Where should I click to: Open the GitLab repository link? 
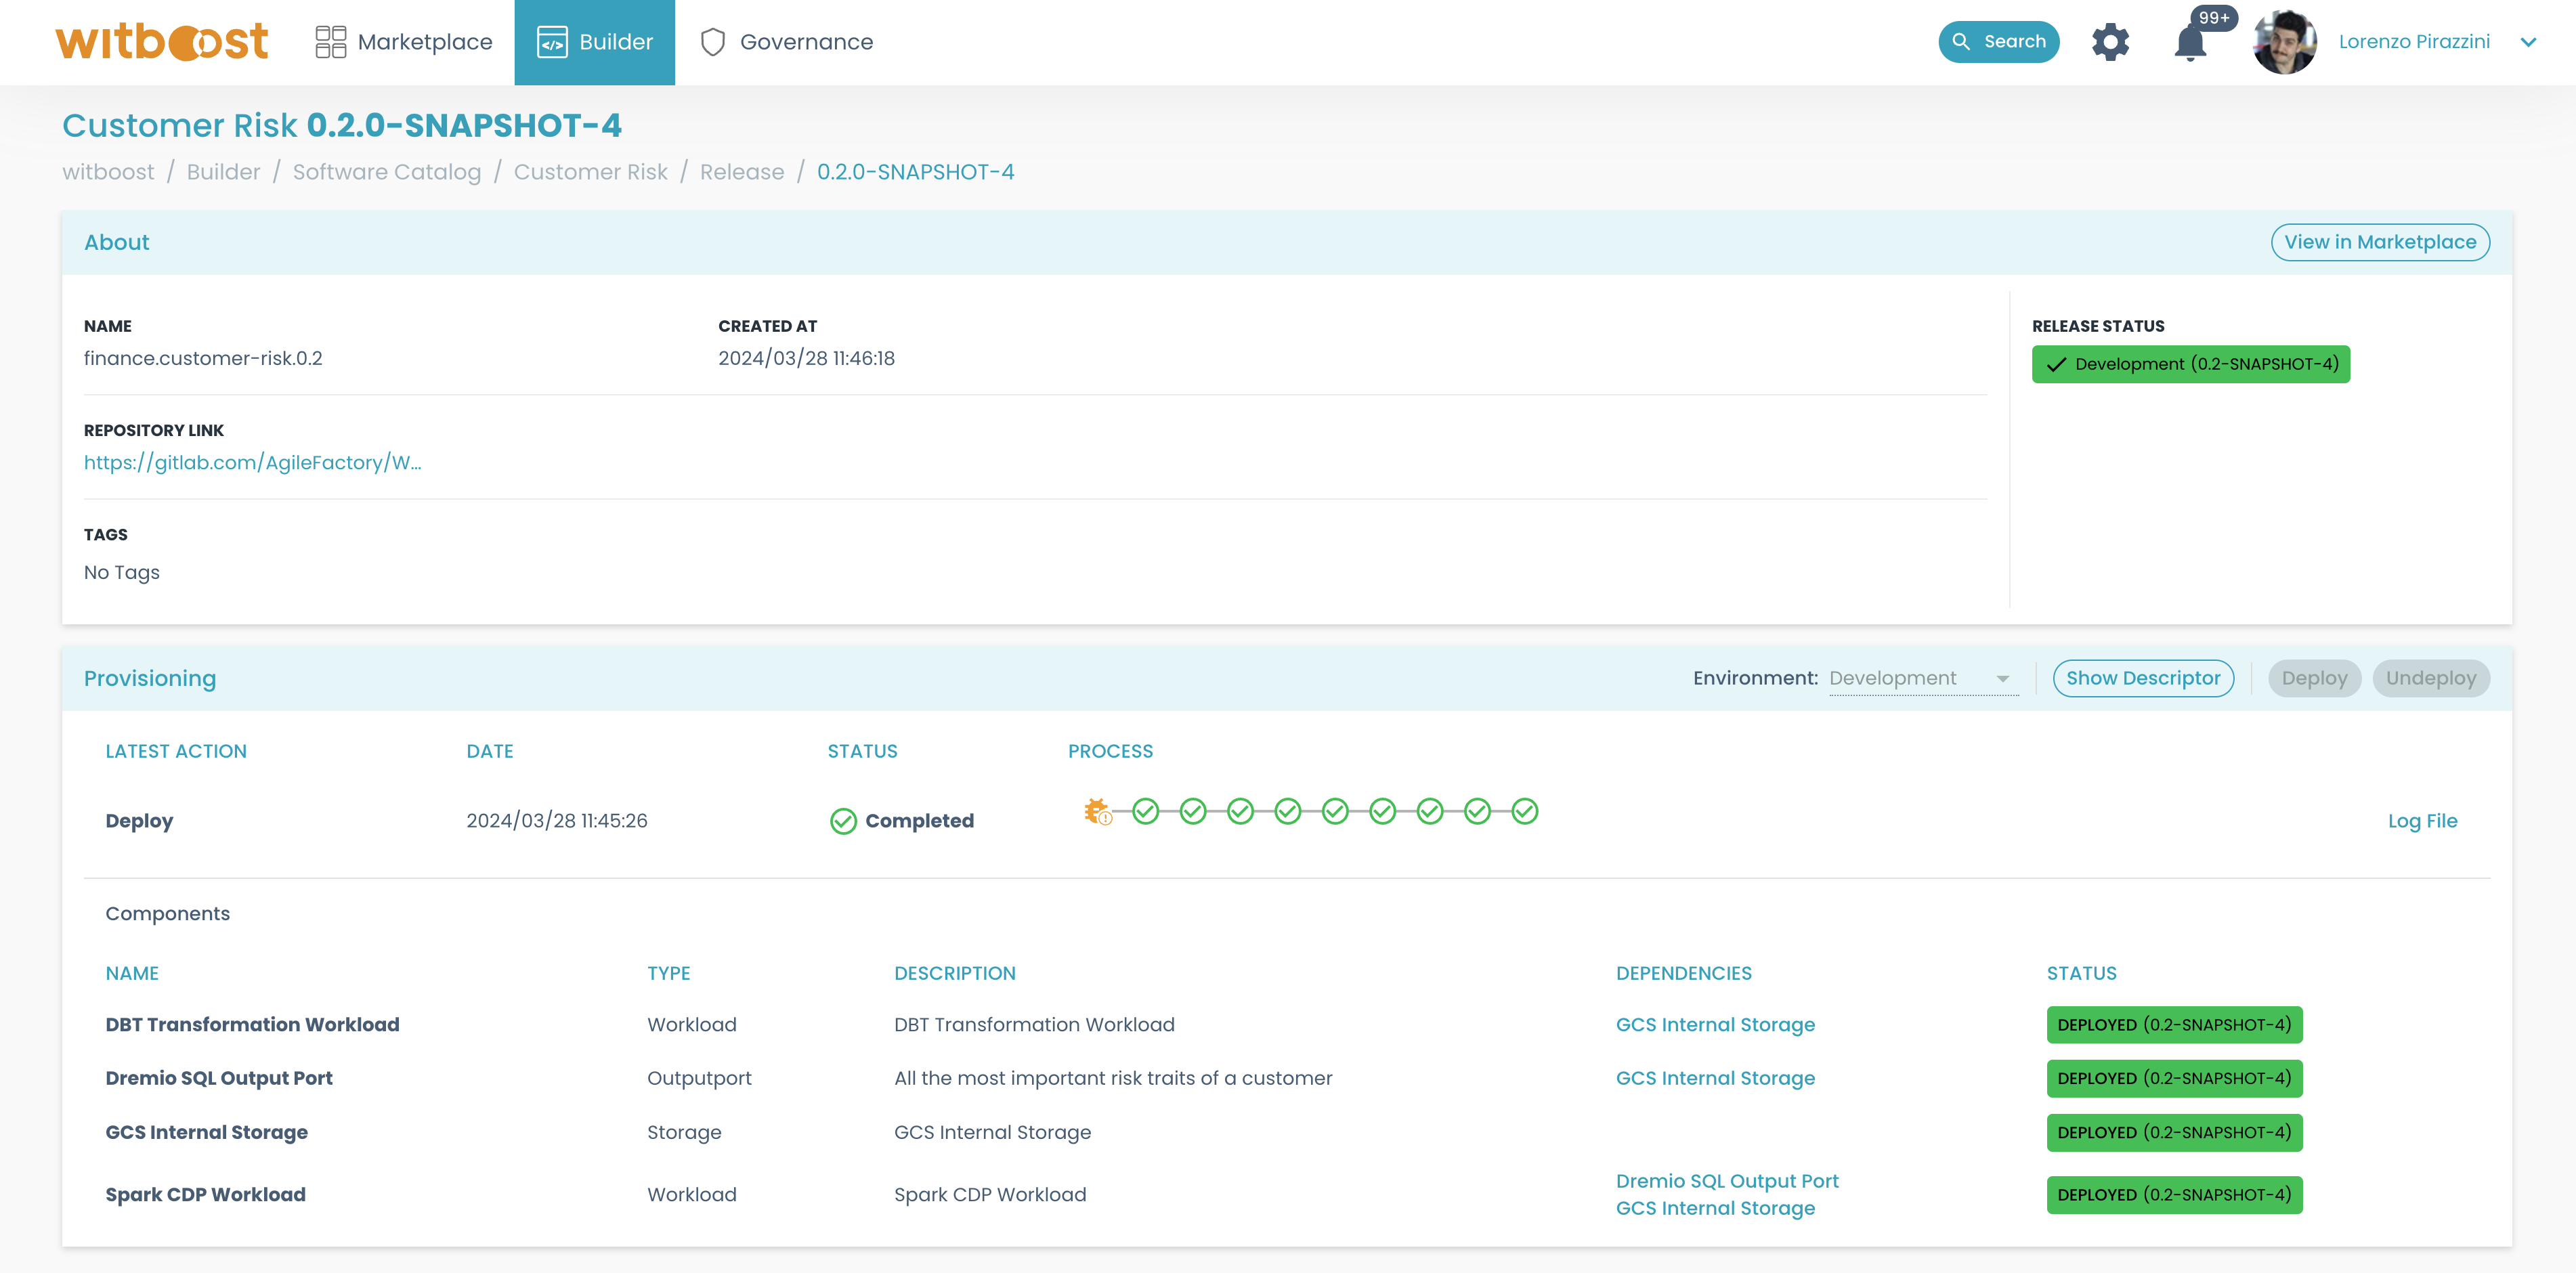(252, 462)
